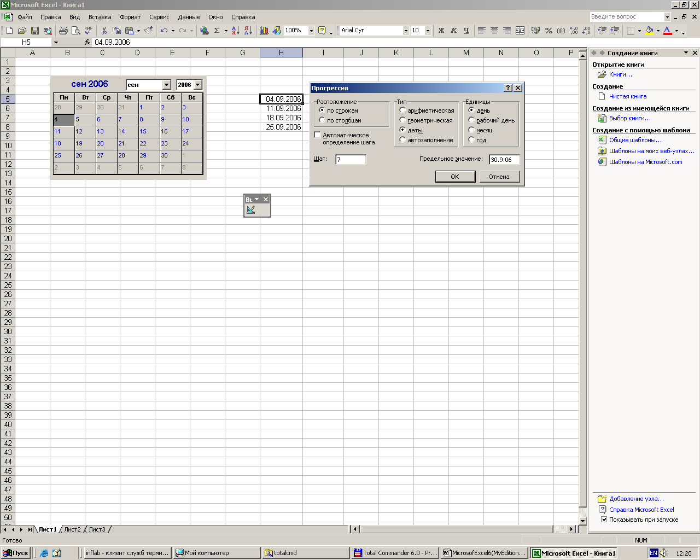Click the 'Общие шаблоны…' link
Image resolution: width=700 pixels, height=560 pixels.
(x=635, y=140)
